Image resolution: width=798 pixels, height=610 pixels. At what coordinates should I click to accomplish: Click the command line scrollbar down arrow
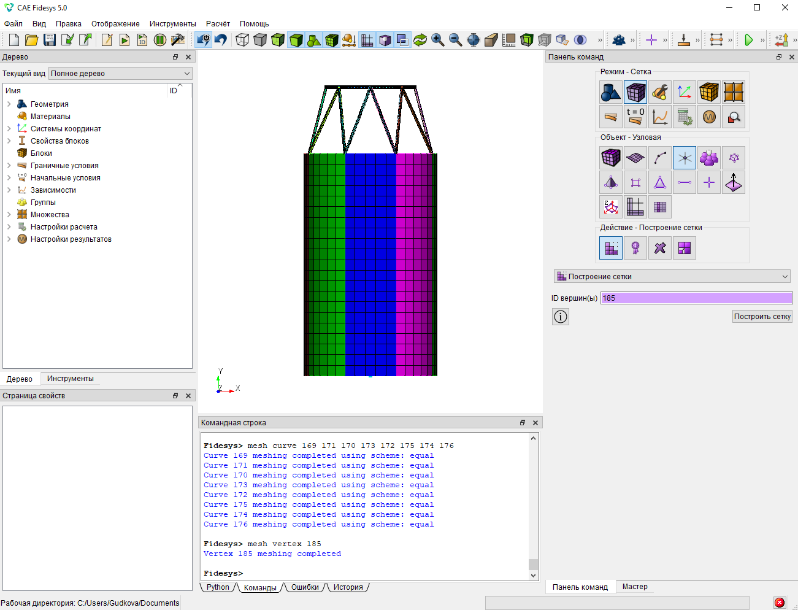pyautogui.click(x=533, y=576)
